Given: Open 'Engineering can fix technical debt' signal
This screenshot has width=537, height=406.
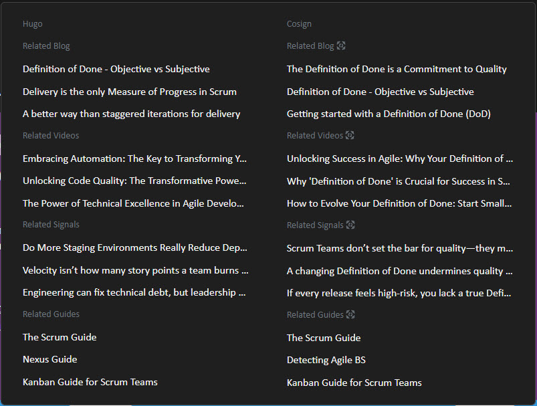Looking at the screenshot, I should (x=134, y=292).
